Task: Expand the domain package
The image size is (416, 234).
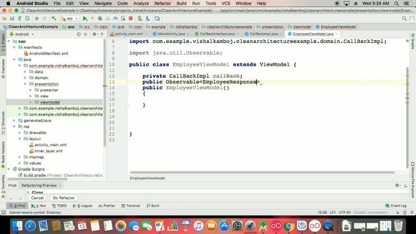Action: tap(25, 78)
